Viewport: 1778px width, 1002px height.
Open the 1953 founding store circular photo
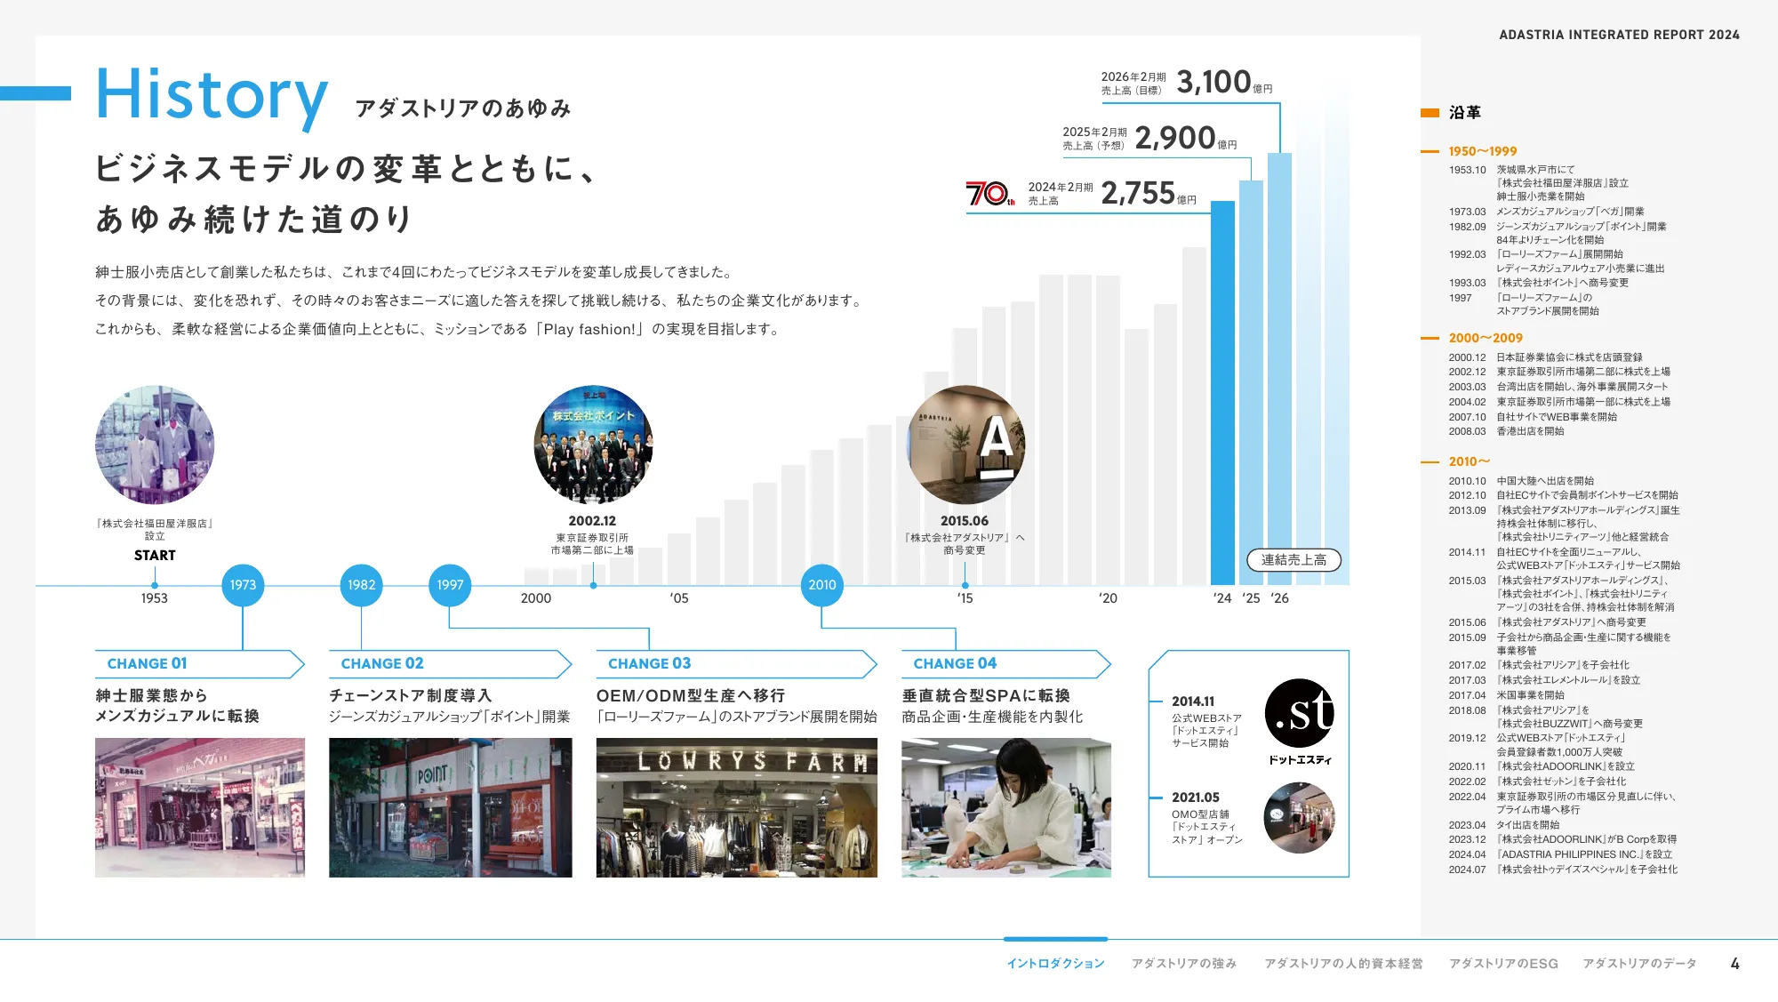[x=155, y=445]
